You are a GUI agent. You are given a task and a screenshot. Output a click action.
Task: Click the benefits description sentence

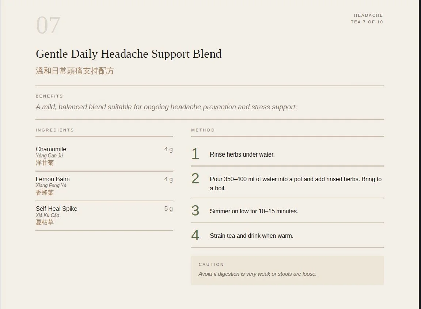[x=166, y=107]
